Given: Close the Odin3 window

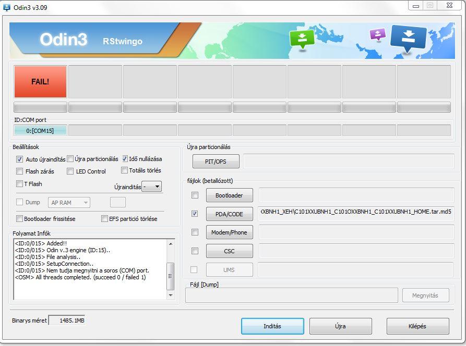Looking at the screenshot, I should [x=450, y=6].
